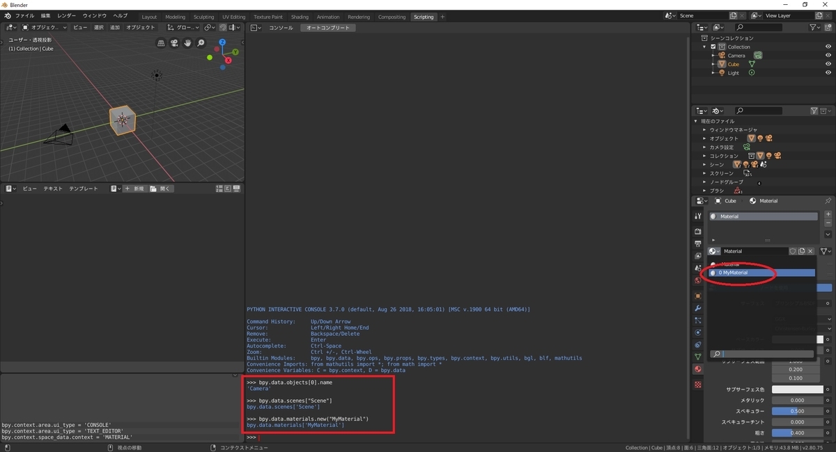Hide Camera in the outliner
Image resolution: width=836 pixels, height=452 pixels.
click(x=828, y=56)
